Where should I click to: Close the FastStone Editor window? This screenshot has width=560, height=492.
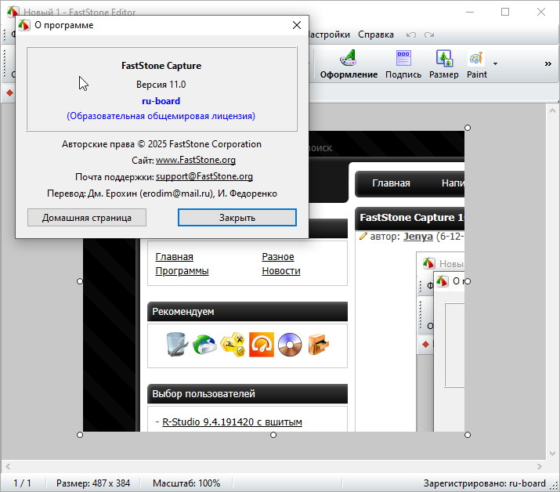(x=540, y=12)
